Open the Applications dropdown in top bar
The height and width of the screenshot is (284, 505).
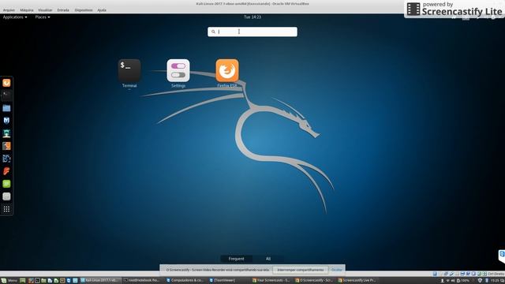[x=15, y=17]
